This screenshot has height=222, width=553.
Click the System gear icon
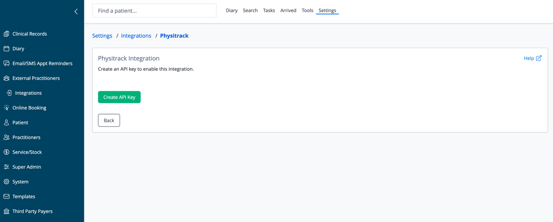[x=6, y=182]
